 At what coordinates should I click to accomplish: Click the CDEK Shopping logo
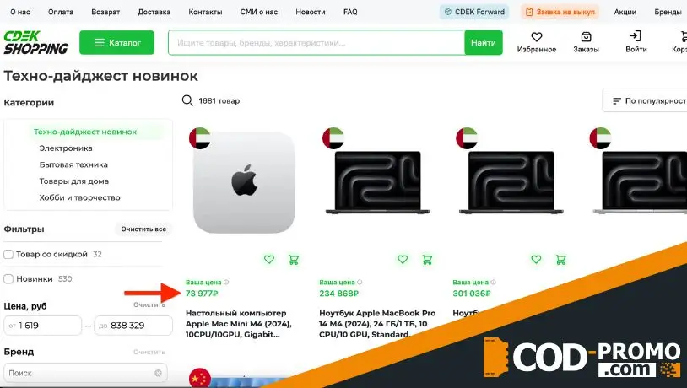(x=36, y=42)
